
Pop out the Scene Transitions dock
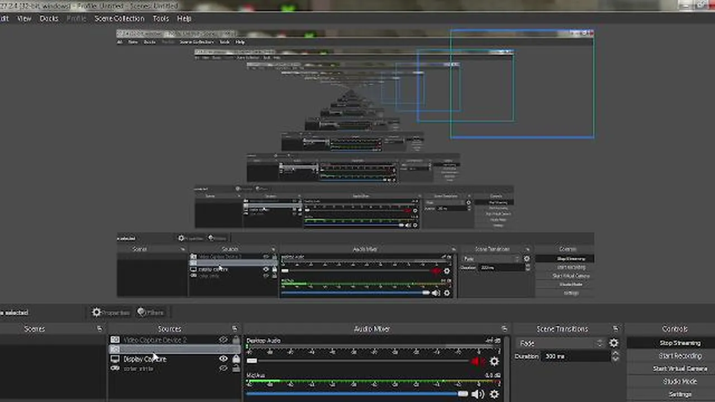pyautogui.click(x=616, y=329)
